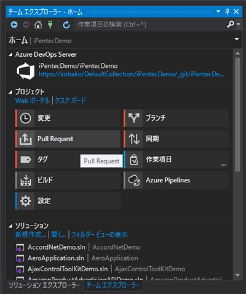This screenshot has width=246, height=294.
Task: Open the Web ポータル link
Action: pyautogui.click(x=33, y=100)
